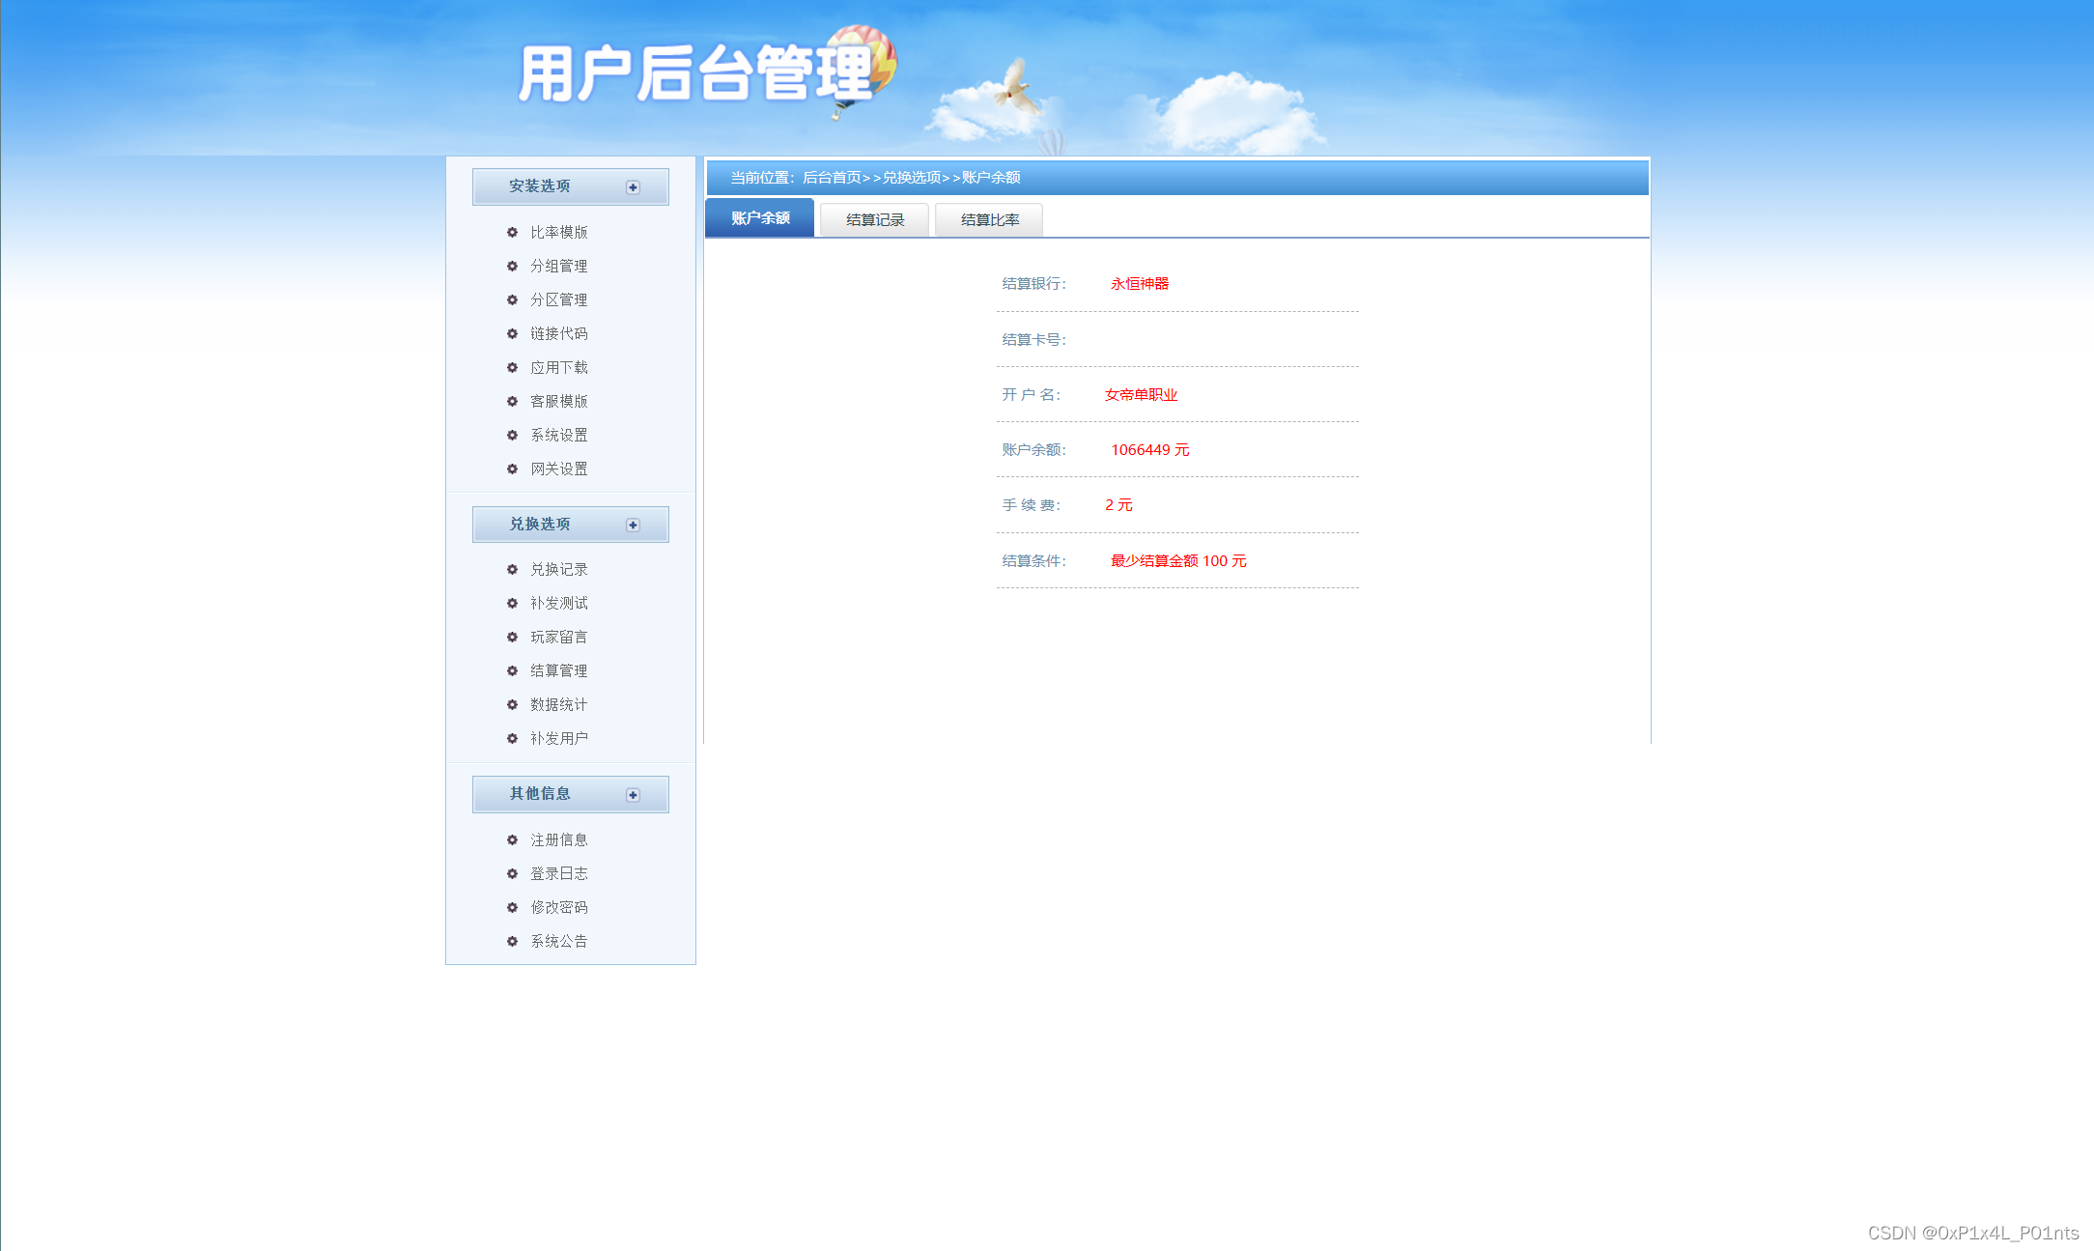Screen dimensions: 2094x1251
Task: Click the gear bullet beside 补发用户
Action: tap(512, 738)
